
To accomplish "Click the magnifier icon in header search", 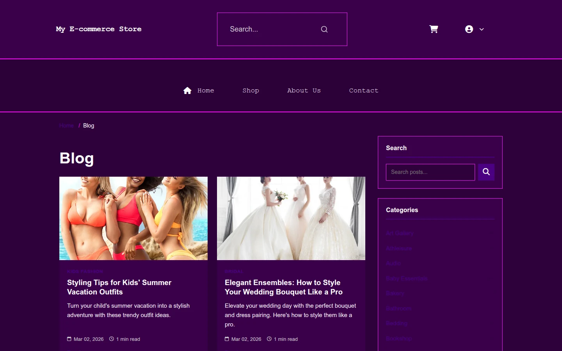I will click(x=324, y=29).
